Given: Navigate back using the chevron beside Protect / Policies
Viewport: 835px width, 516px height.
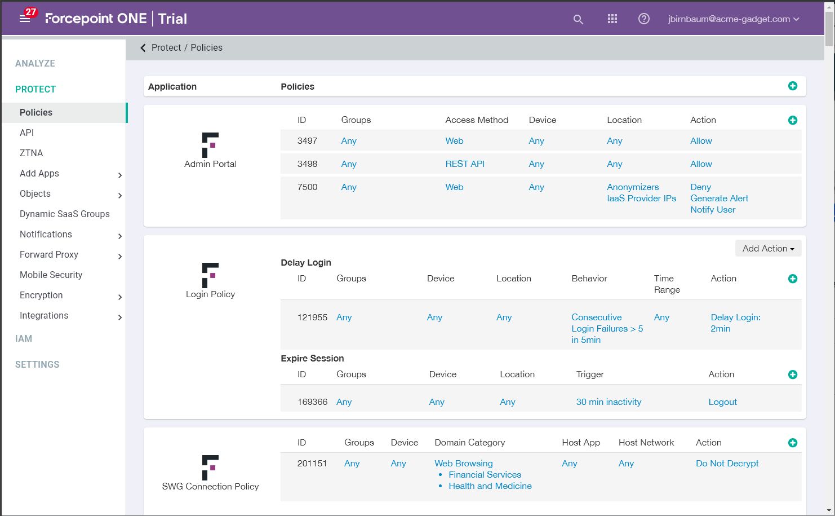Looking at the screenshot, I should click(x=143, y=48).
